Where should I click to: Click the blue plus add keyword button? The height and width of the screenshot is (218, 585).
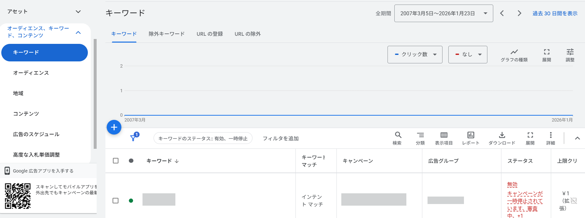coord(114,127)
